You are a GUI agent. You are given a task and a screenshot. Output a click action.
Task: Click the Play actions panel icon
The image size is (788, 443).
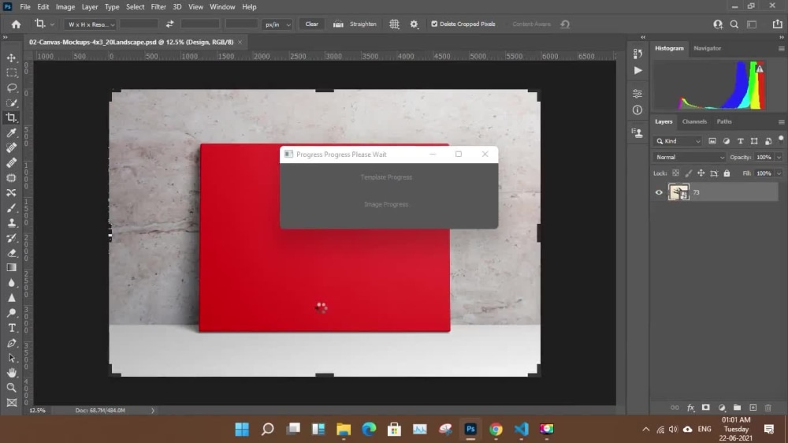pos(637,71)
